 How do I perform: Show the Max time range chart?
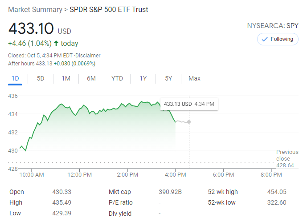pyautogui.click(x=194, y=79)
